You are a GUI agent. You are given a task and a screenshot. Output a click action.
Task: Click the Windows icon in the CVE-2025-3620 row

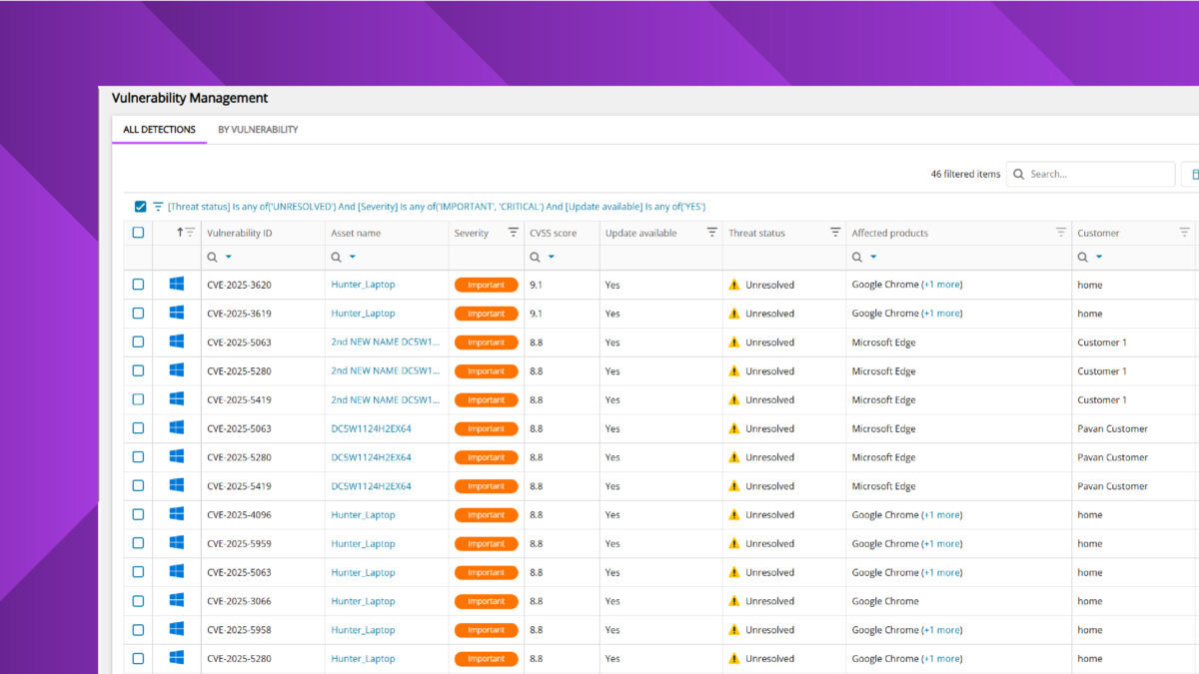176,284
